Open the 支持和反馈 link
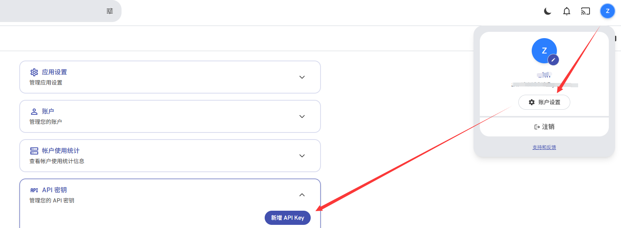This screenshot has width=621, height=228. (x=544, y=147)
